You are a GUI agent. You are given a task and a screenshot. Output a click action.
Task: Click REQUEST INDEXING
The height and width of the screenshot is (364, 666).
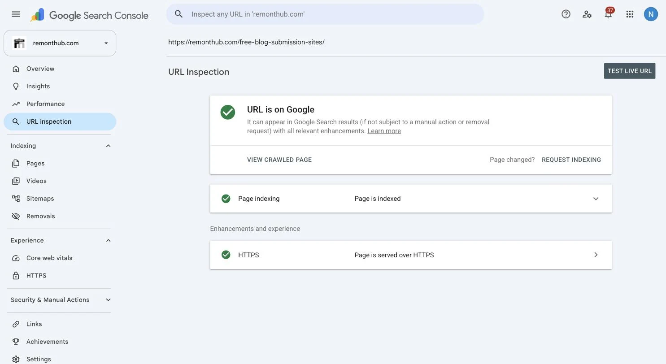pyautogui.click(x=571, y=160)
